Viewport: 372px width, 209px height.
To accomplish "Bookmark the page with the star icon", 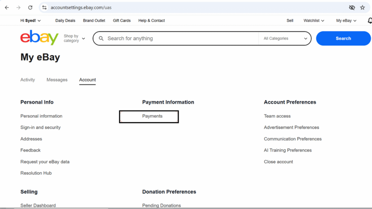I will [x=363, y=7].
